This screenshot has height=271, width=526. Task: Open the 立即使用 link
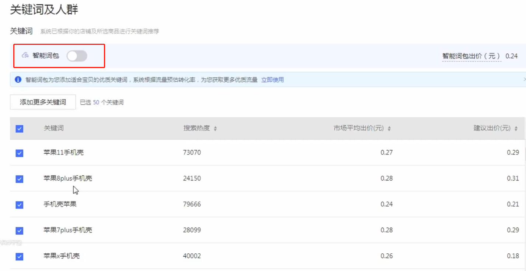[x=272, y=80]
